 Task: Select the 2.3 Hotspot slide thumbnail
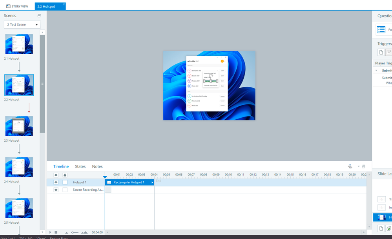pos(19,126)
